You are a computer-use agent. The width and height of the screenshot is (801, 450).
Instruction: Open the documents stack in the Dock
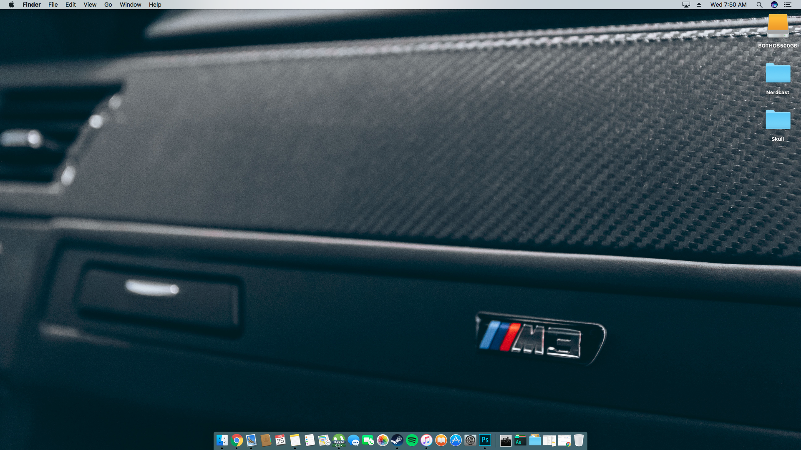(x=549, y=440)
